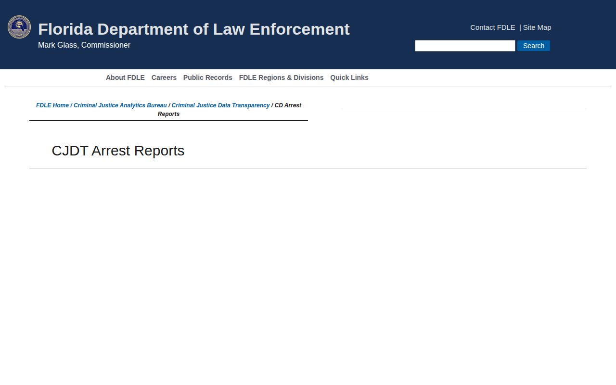Click the Mark Glass, Commissioner text
Screen dimensions: 616x385
pyautogui.click(x=84, y=45)
